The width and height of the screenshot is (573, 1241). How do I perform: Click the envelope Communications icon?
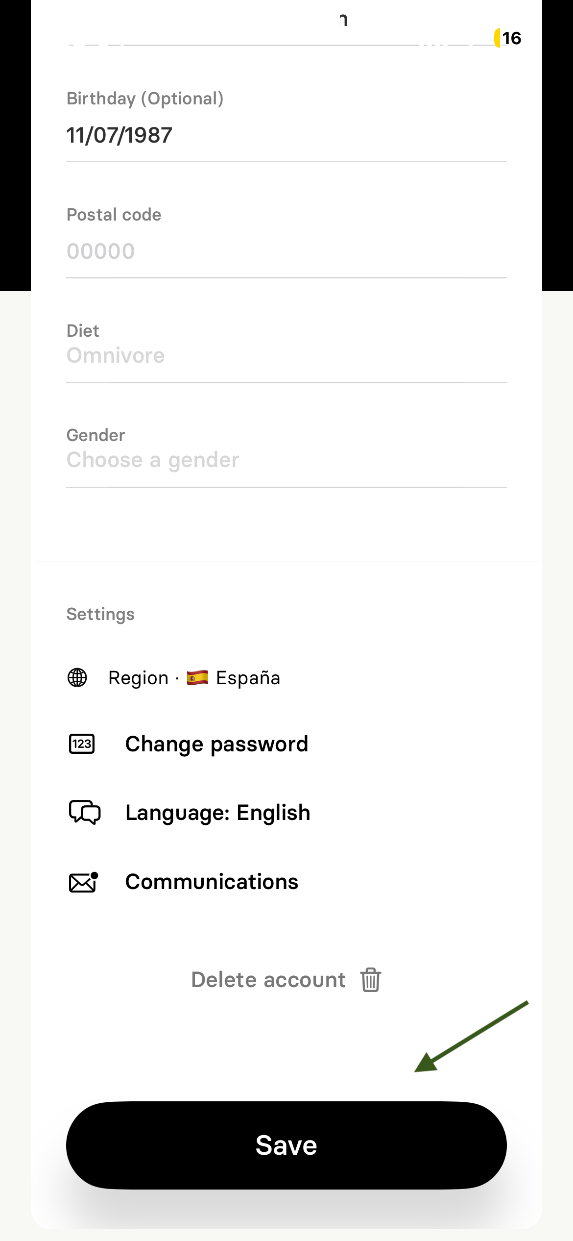[x=83, y=882]
